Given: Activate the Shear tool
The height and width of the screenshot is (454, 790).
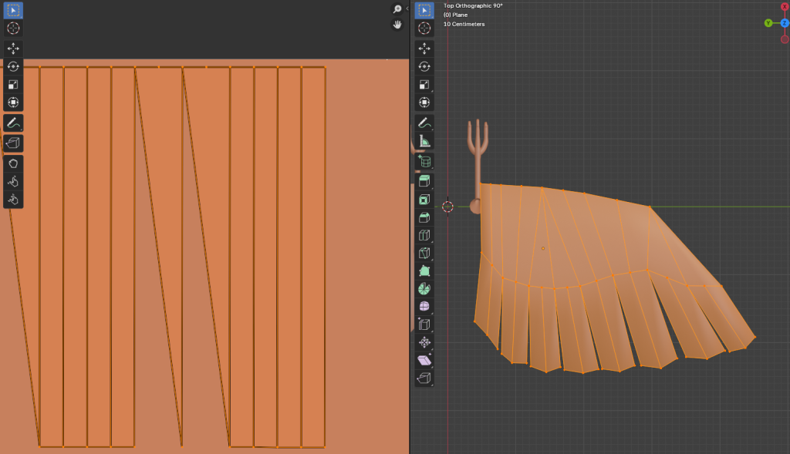Looking at the screenshot, I should [x=424, y=360].
